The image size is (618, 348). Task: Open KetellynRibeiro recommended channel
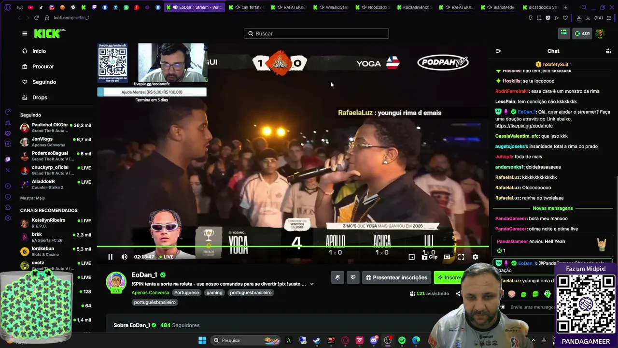point(56,223)
